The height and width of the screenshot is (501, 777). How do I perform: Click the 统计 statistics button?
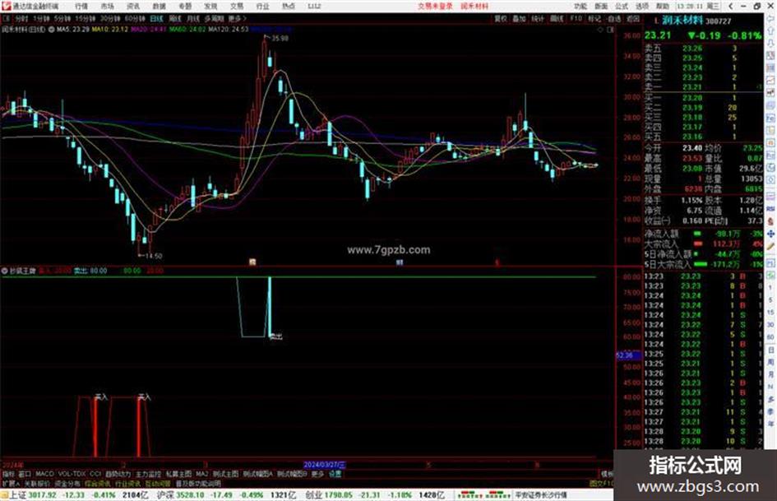coord(538,18)
